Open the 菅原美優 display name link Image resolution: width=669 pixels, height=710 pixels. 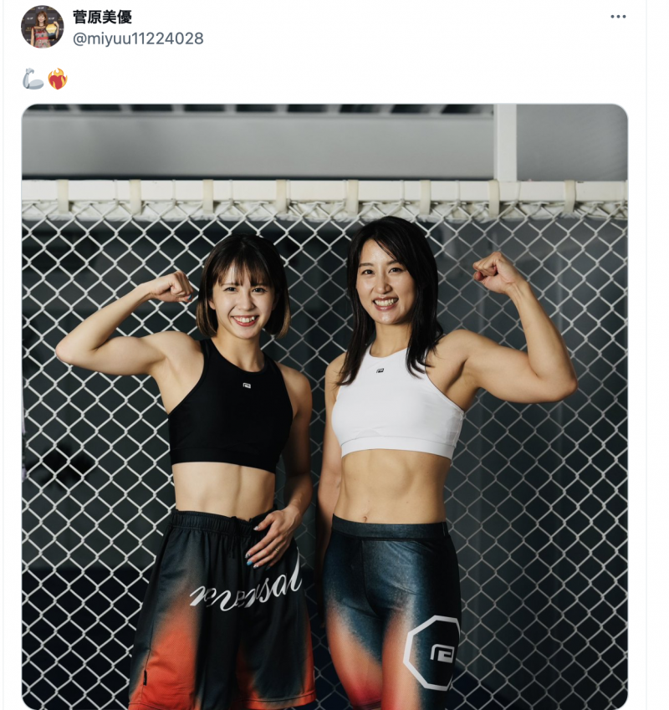102,18
